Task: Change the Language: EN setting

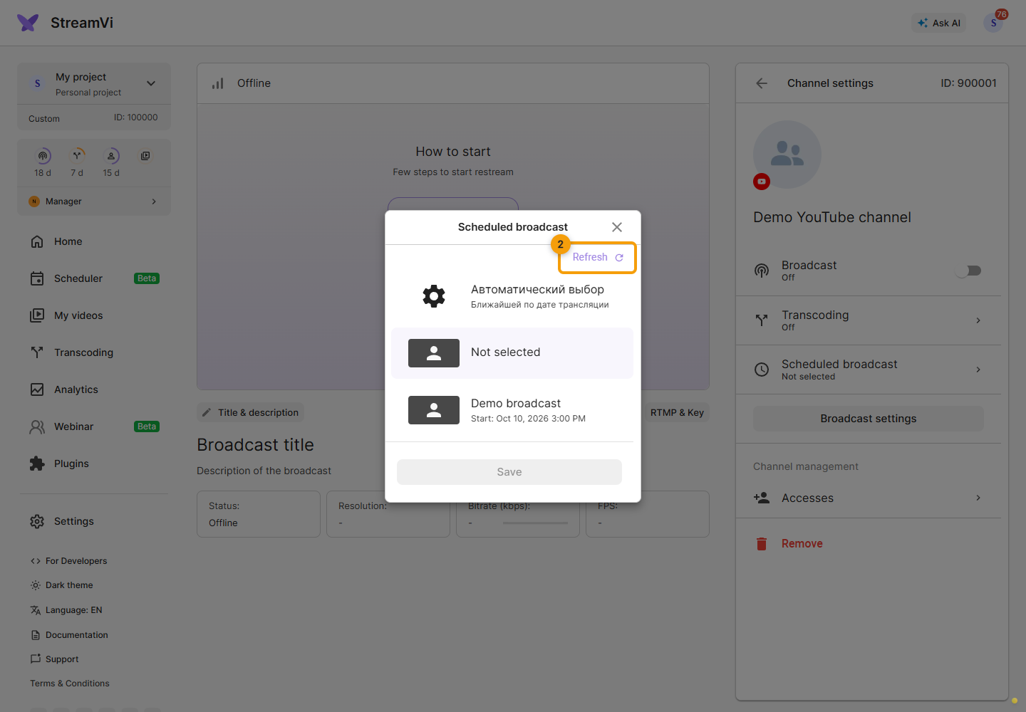Action: 66,610
